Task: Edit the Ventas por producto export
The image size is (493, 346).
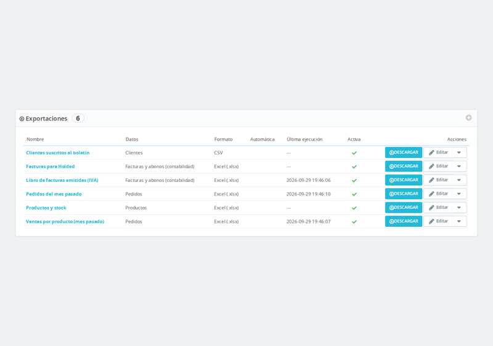Action: [x=438, y=221]
